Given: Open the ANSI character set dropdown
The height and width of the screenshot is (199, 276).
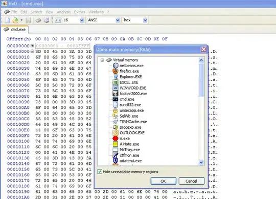Looking at the screenshot, I should [x=118, y=20].
